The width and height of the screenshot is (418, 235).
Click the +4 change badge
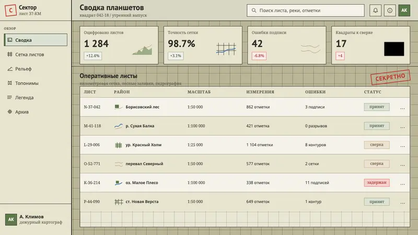[x=340, y=56]
